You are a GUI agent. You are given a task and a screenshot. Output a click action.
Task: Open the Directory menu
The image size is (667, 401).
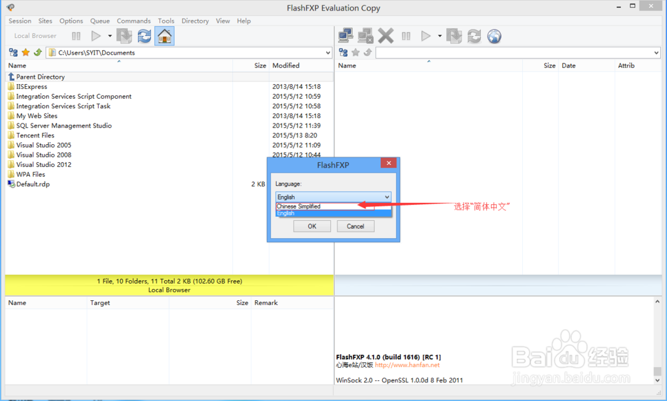pyautogui.click(x=195, y=21)
